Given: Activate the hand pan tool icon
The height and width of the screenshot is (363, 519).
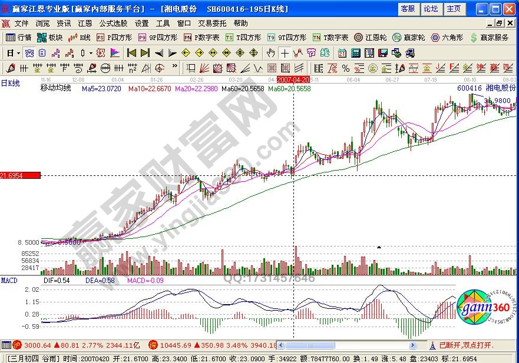Looking at the screenshot, I should pos(269,53).
